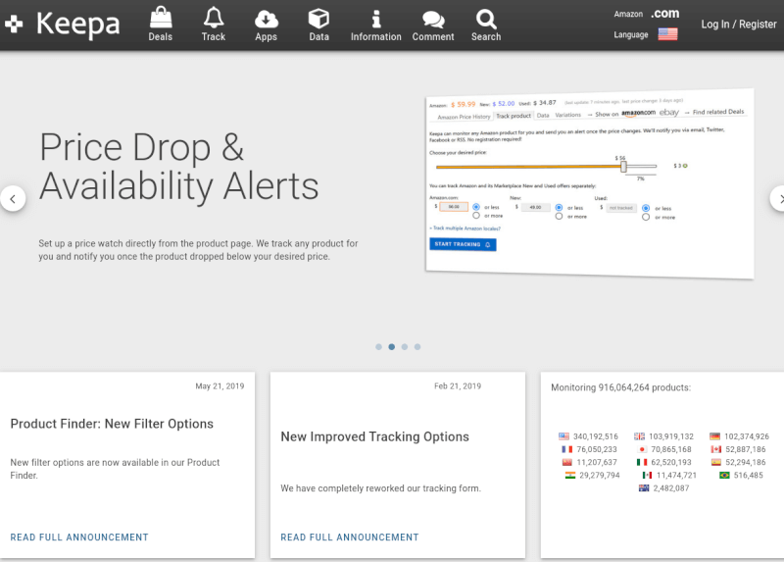This screenshot has height=562, width=784.
Task: Select the Track product tab in the preview
Action: (514, 116)
